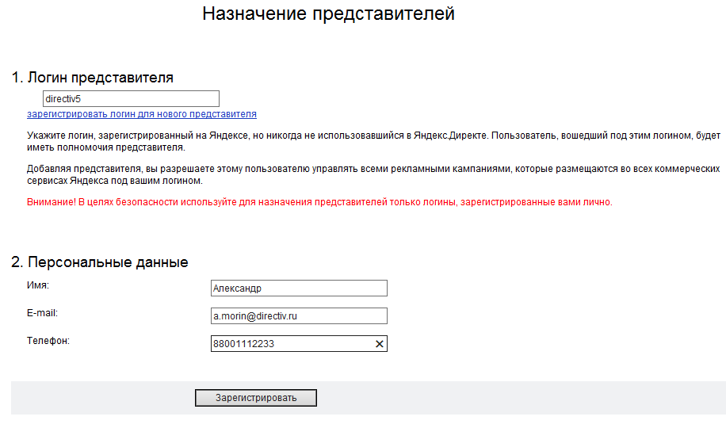Select the Имя field containing Александр
The height and width of the screenshot is (428, 726).
[299, 289]
